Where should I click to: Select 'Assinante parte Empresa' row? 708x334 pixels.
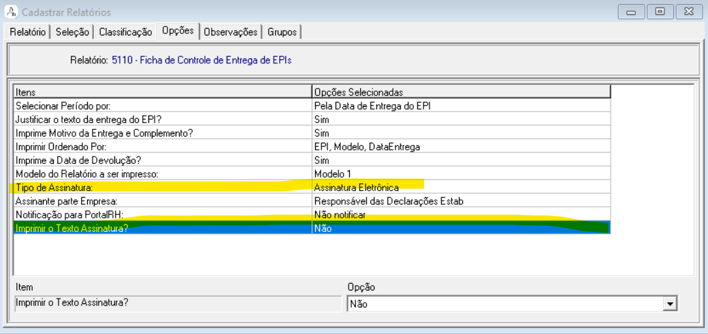click(162, 201)
